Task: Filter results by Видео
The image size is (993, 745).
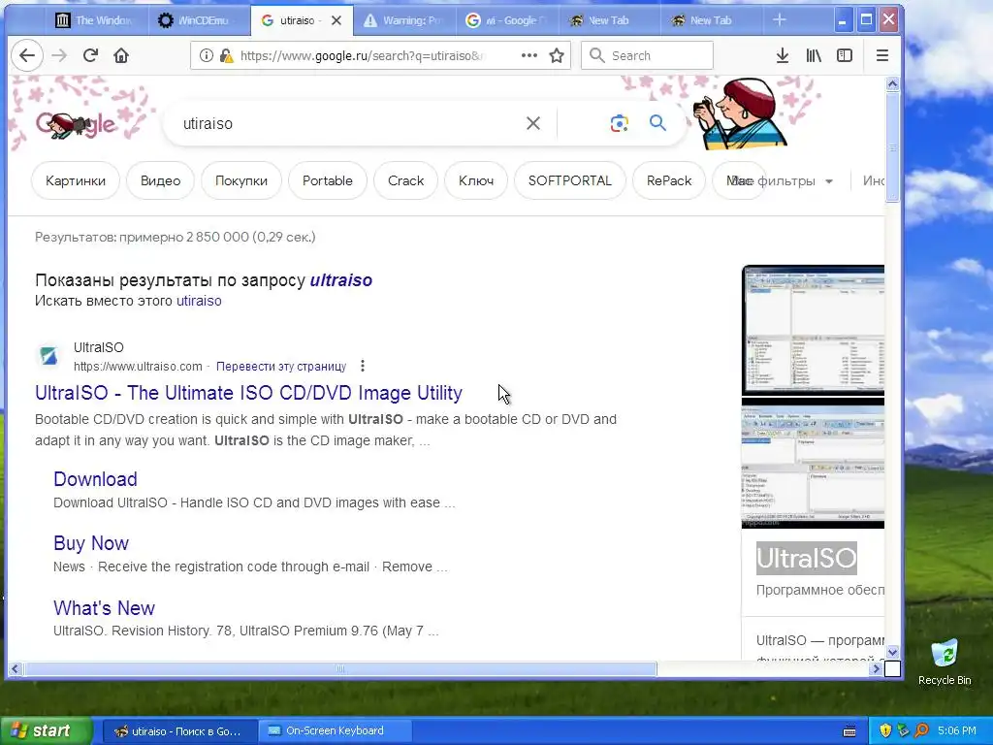Action: (x=160, y=180)
